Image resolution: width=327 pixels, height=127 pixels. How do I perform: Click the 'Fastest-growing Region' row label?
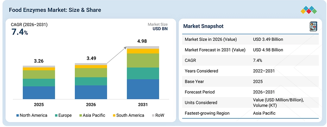[207, 113]
